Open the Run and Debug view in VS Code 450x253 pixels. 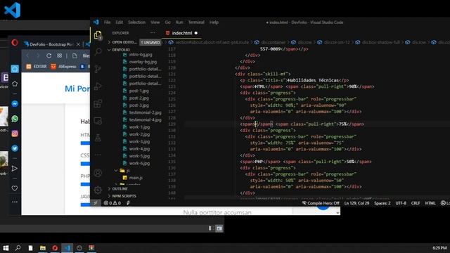click(98, 86)
